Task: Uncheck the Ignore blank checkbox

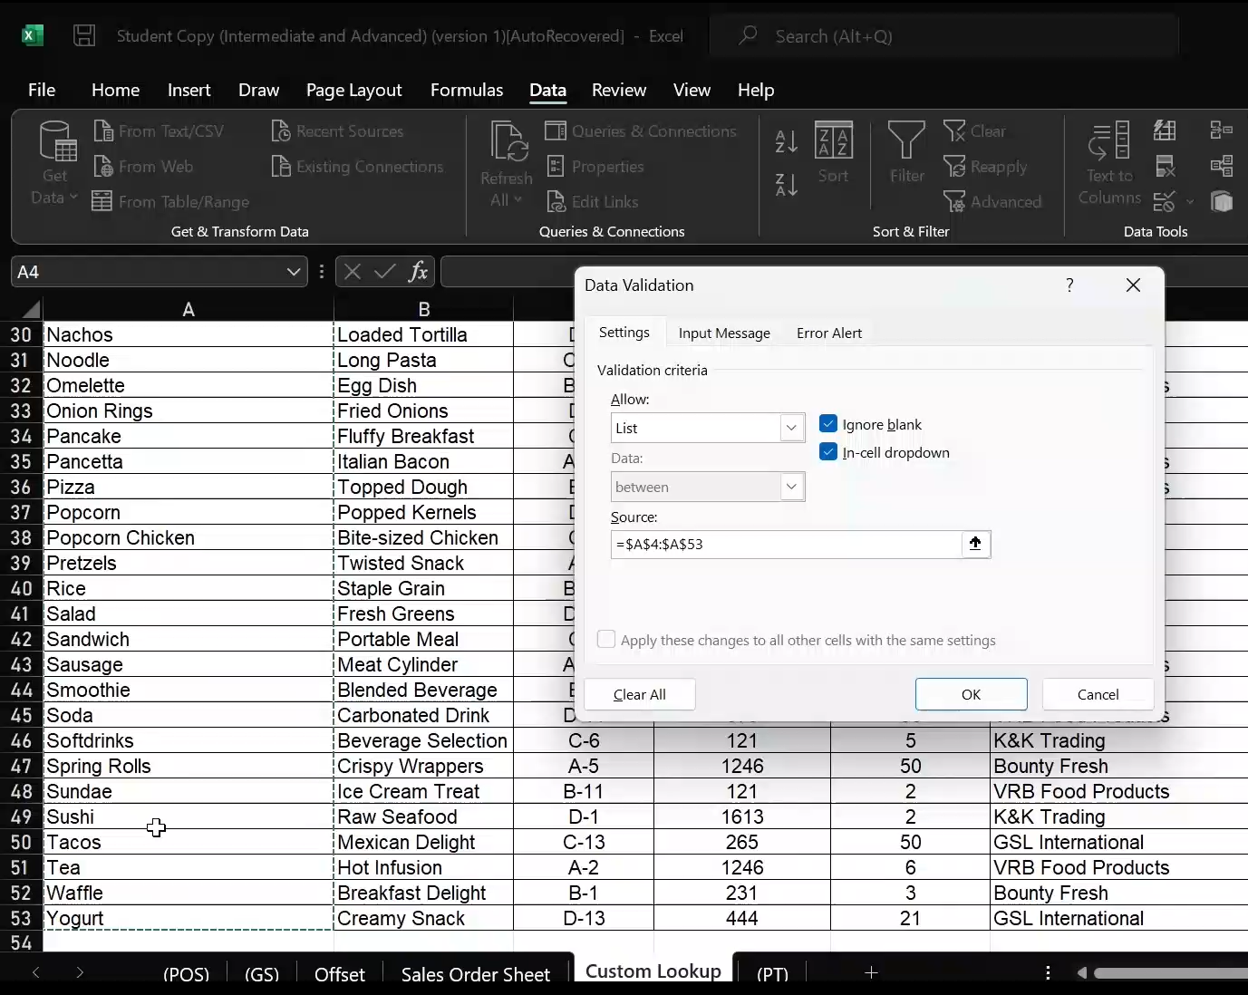Action: click(x=828, y=424)
